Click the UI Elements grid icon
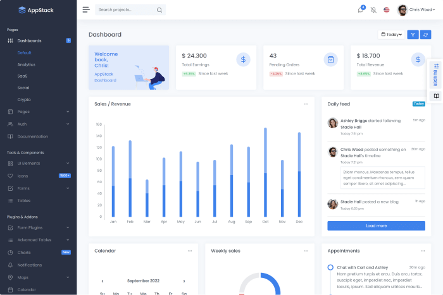 [11, 164]
